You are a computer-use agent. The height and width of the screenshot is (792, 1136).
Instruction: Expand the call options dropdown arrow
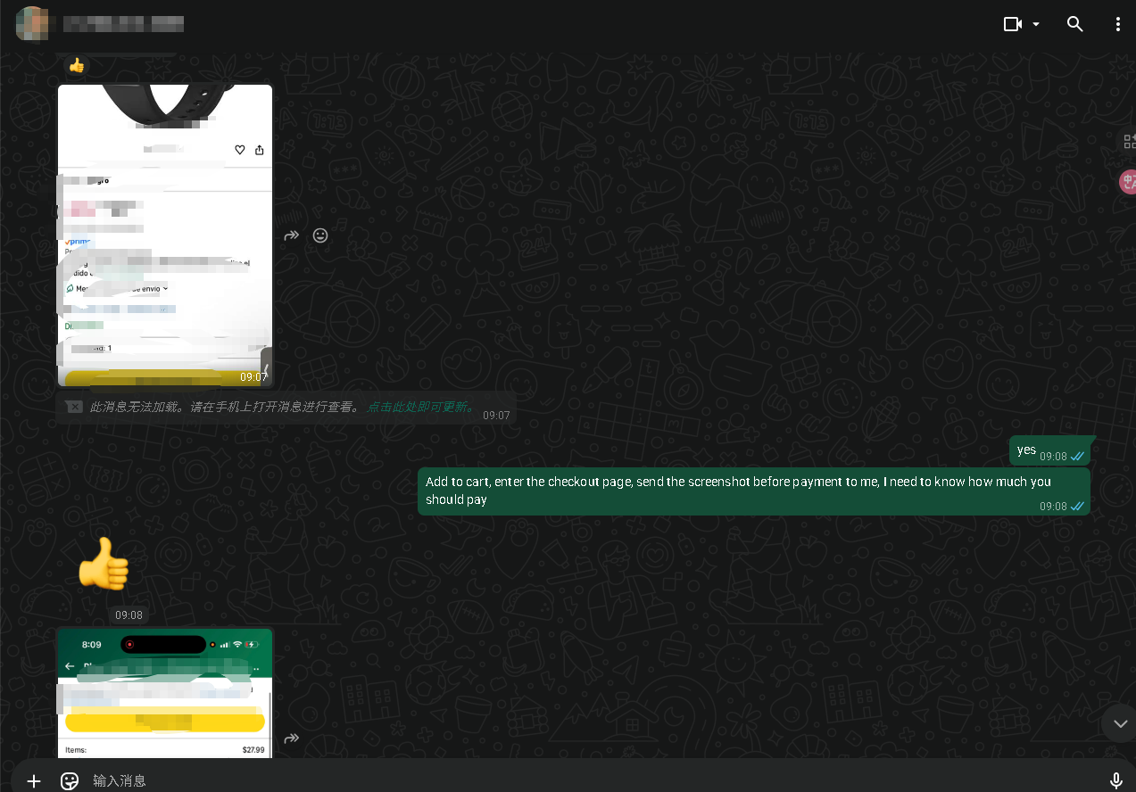coord(1036,24)
